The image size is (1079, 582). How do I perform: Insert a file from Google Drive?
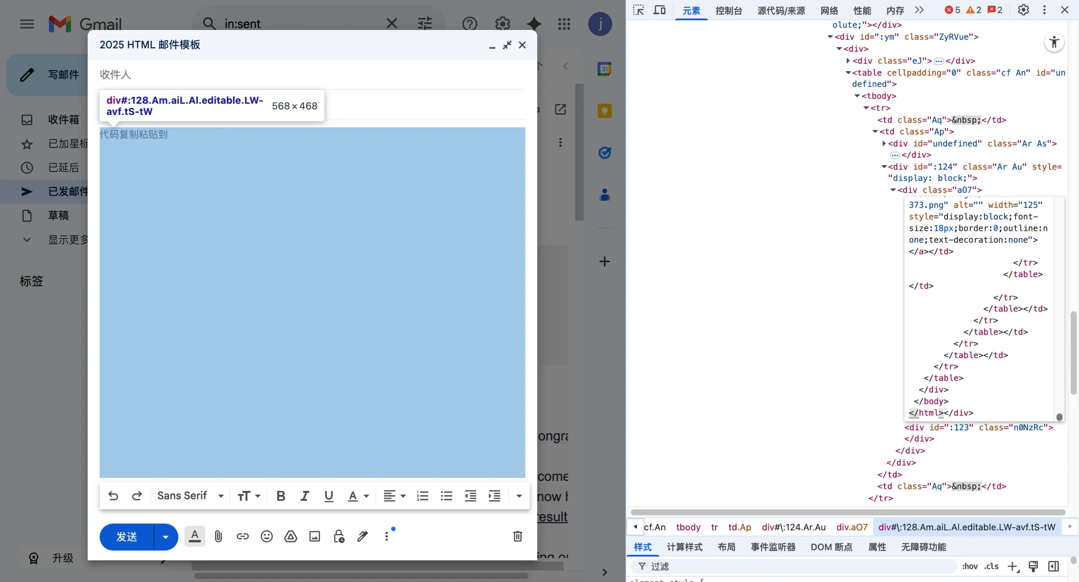290,536
